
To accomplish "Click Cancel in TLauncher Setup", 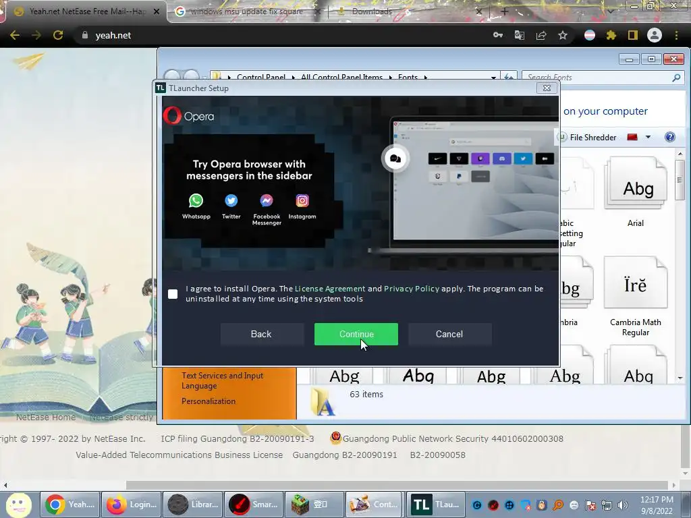I will coord(449,334).
